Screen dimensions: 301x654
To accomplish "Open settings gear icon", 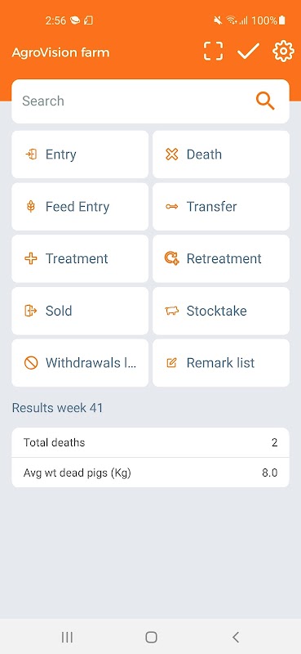I will click(x=283, y=52).
